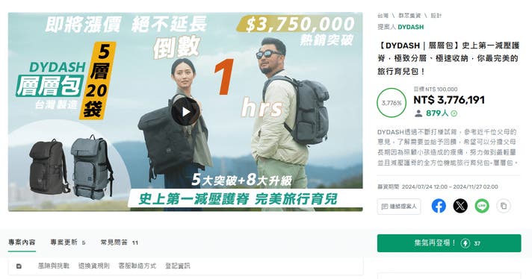The width and height of the screenshot is (532, 279).
Task: Click the lightning bolt icon on green button
Action: tap(466, 243)
